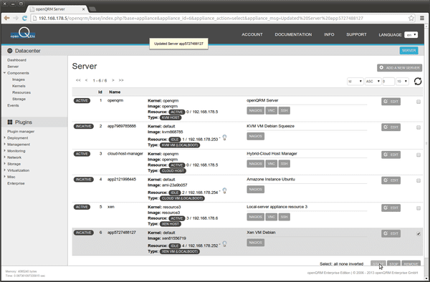Open the INFO menu
430x282 pixels.
coord(329,34)
